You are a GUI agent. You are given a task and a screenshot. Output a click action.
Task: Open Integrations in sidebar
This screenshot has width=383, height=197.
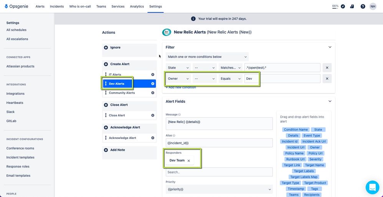[x=15, y=94]
